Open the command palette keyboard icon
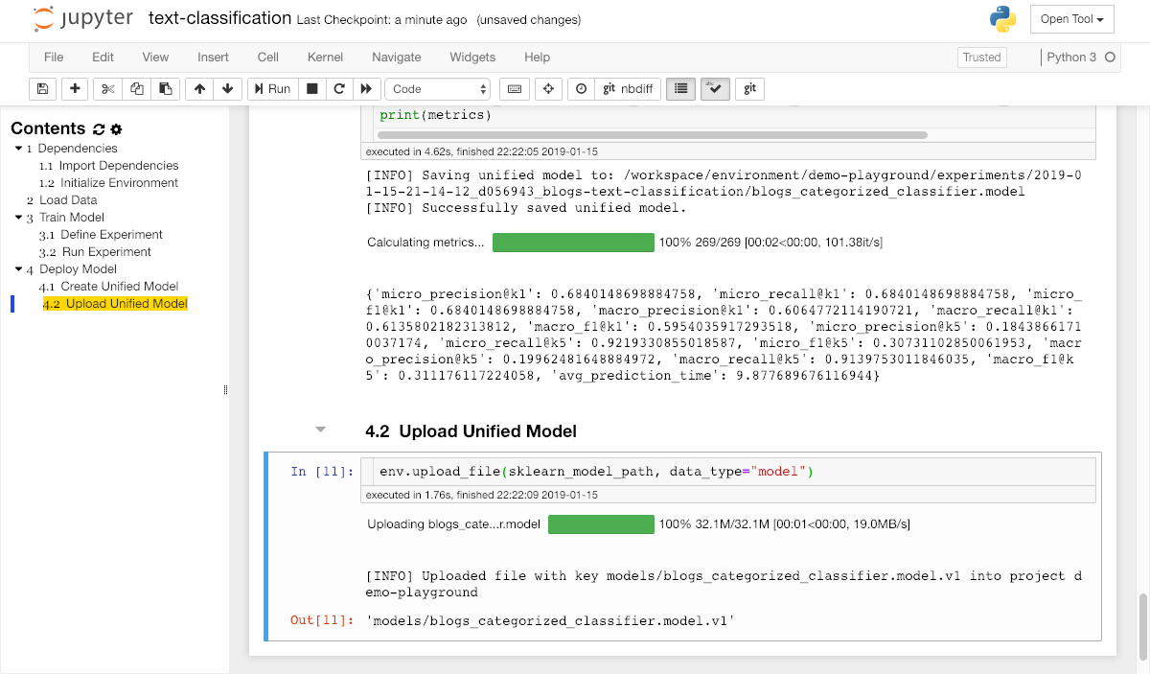This screenshot has width=1150, height=674. pos(515,89)
